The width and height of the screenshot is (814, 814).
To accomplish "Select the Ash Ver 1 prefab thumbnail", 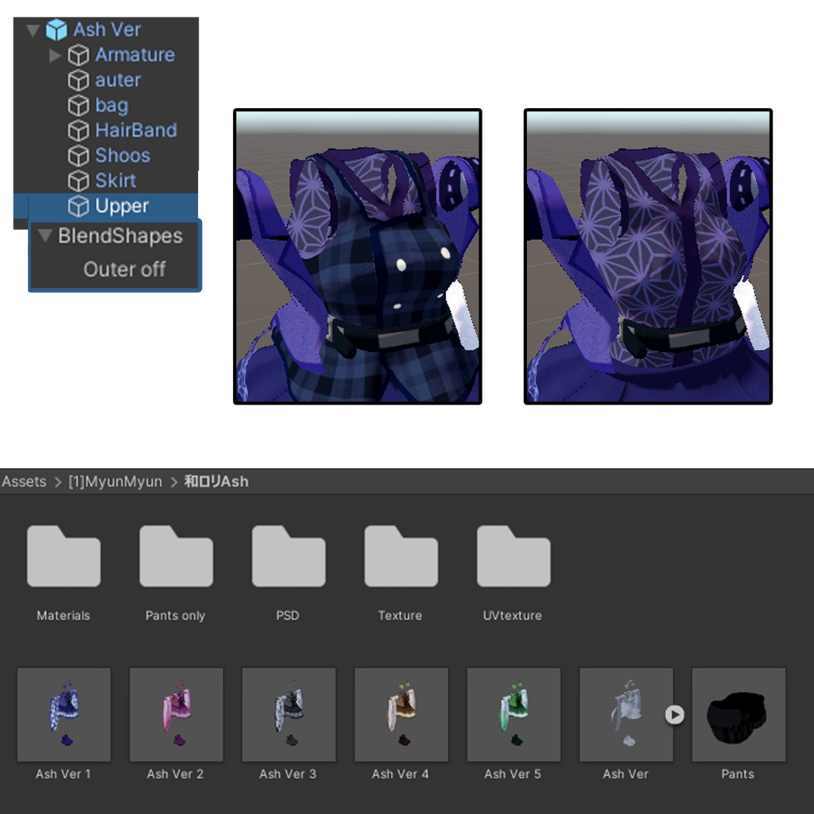I will [x=64, y=715].
